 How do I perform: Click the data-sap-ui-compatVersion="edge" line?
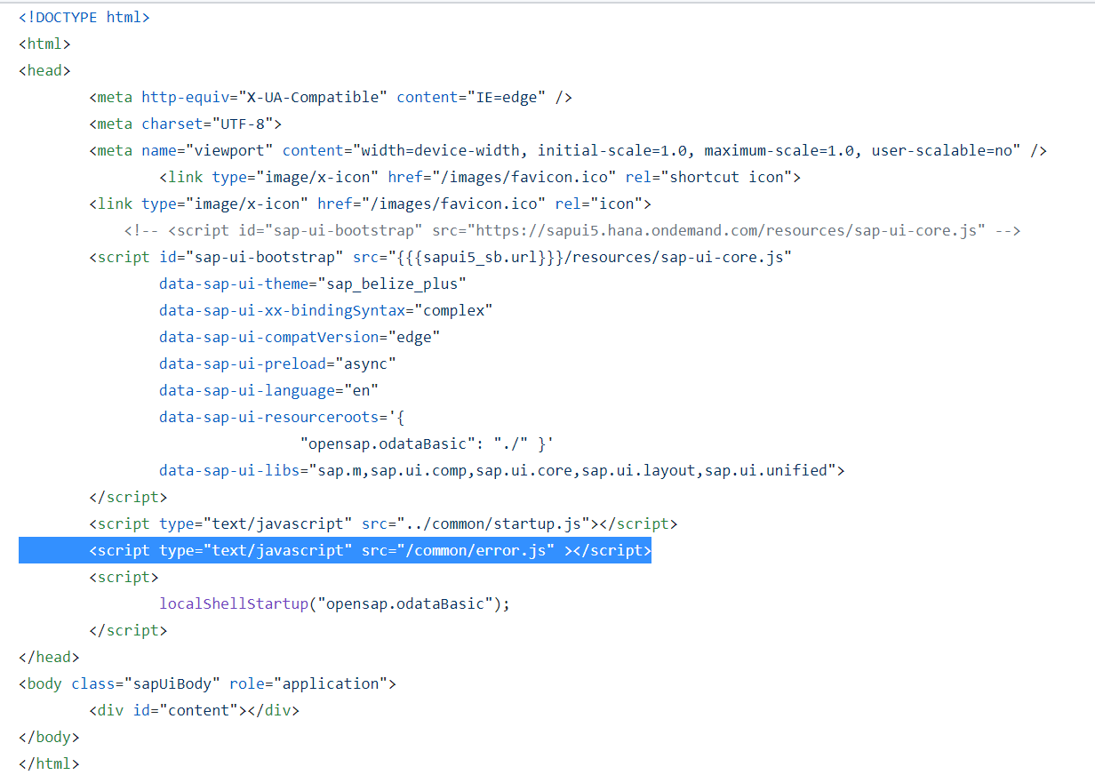[300, 337]
